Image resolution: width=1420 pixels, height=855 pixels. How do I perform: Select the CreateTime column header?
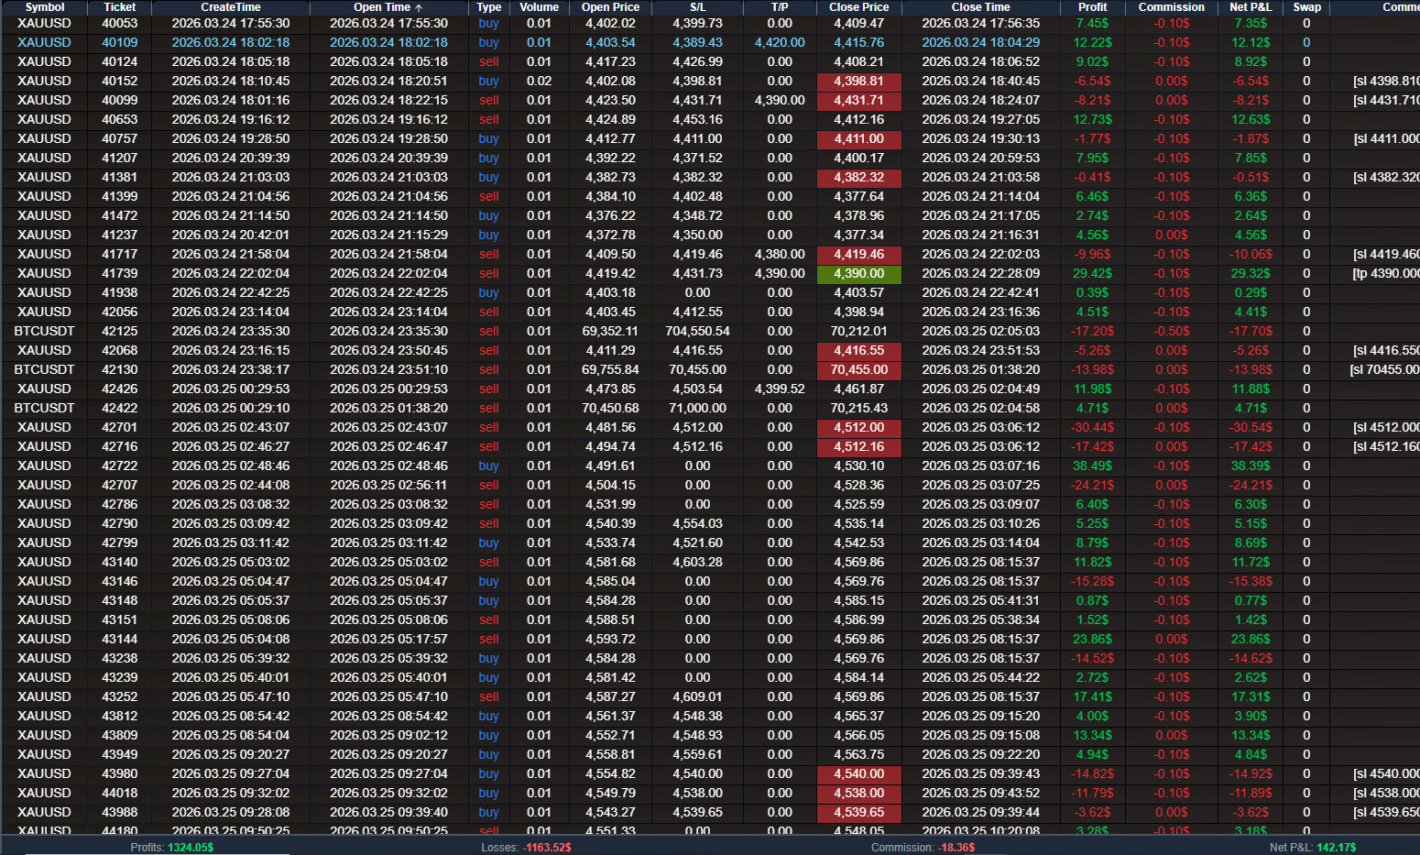click(231, 7)
